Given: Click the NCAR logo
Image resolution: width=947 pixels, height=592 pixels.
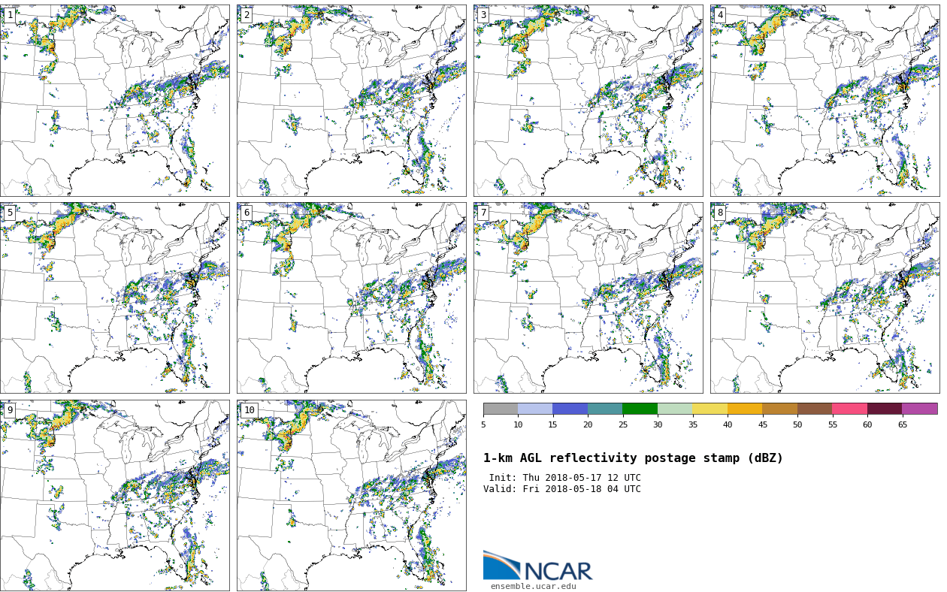Looking at the screenshot, I should tap(537, 566).
